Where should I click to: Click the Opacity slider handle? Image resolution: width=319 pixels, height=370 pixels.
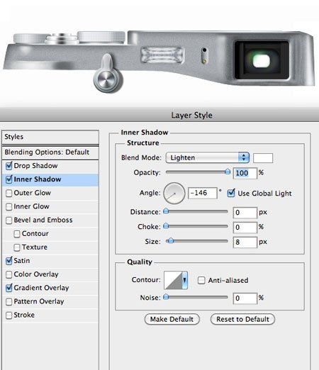click(228, 172)
